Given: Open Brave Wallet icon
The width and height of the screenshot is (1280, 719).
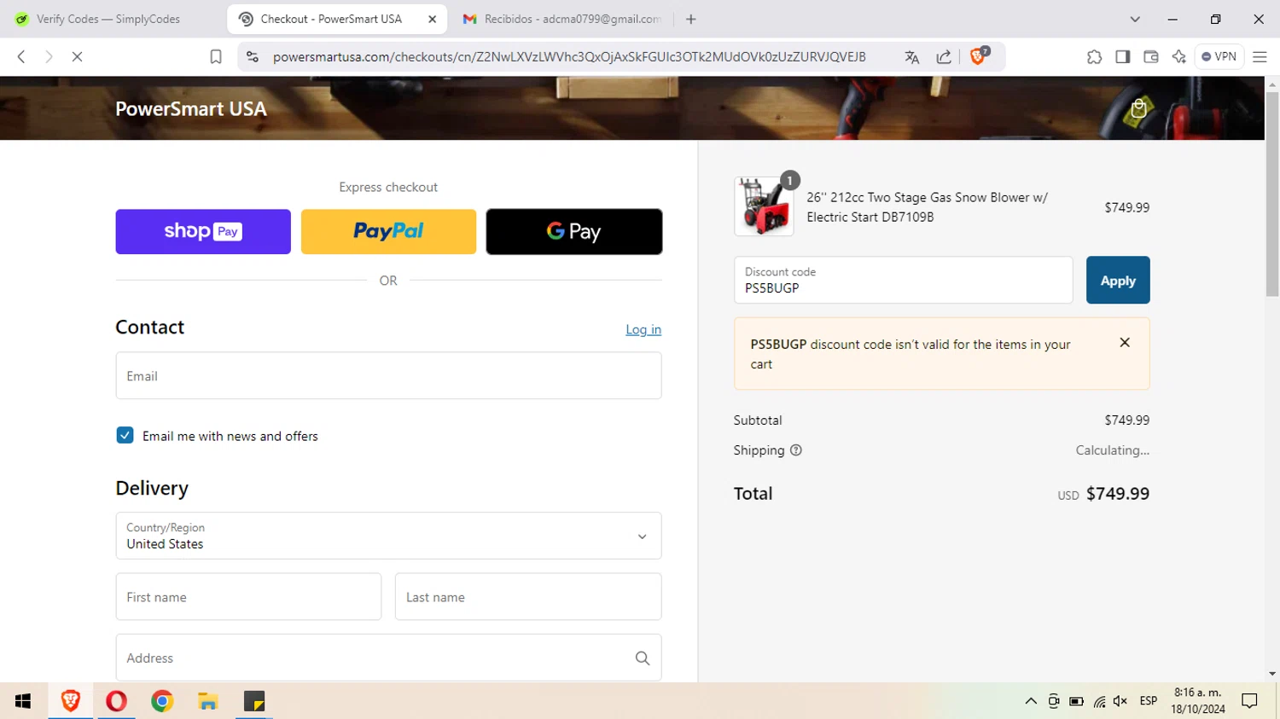Looking at the screenshot, I should pyautogui.click(x=1151, y=57).
